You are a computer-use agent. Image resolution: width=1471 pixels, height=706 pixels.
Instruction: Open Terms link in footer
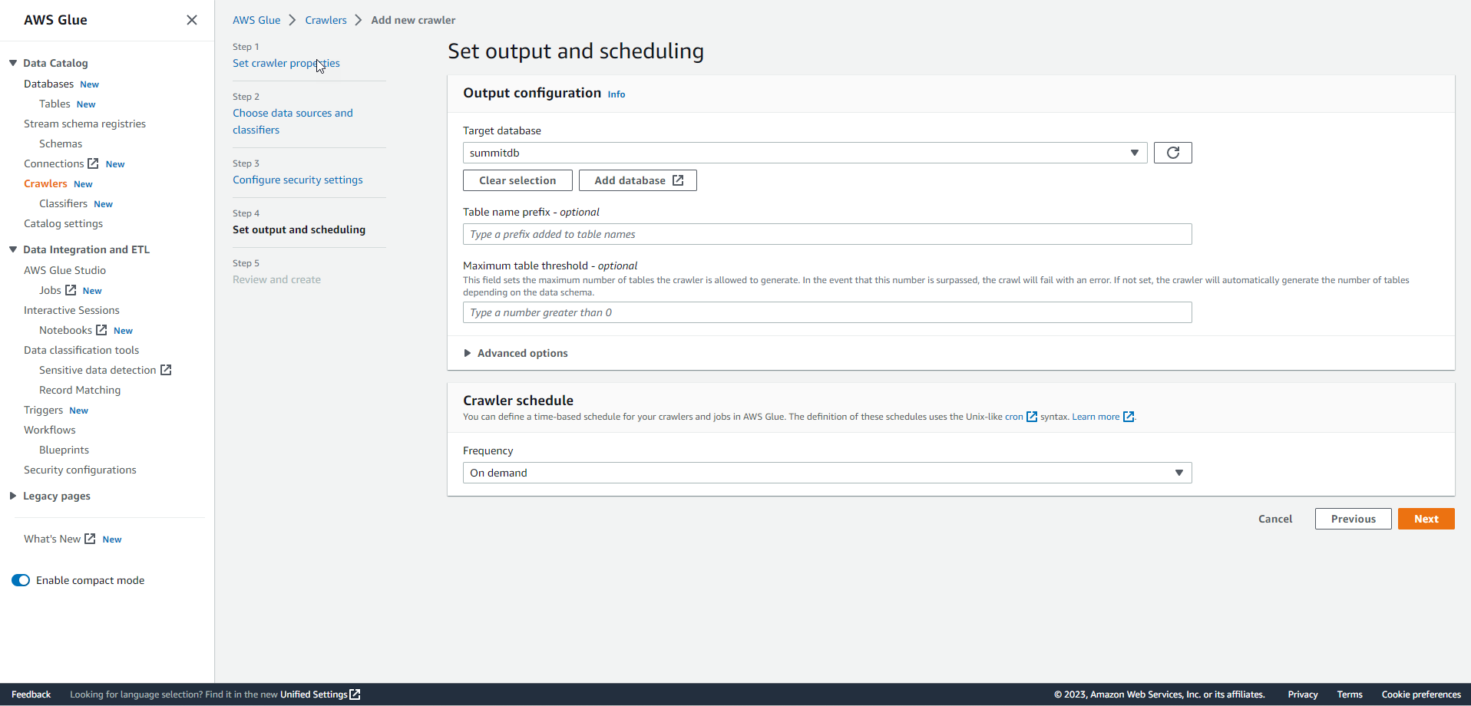(x=1350, y=694)
